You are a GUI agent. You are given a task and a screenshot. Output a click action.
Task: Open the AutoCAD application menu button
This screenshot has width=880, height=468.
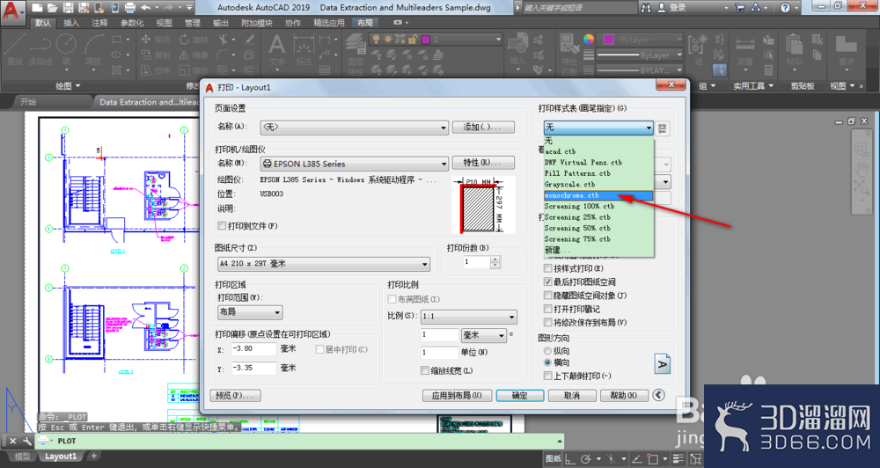click(x=11, y=10)
